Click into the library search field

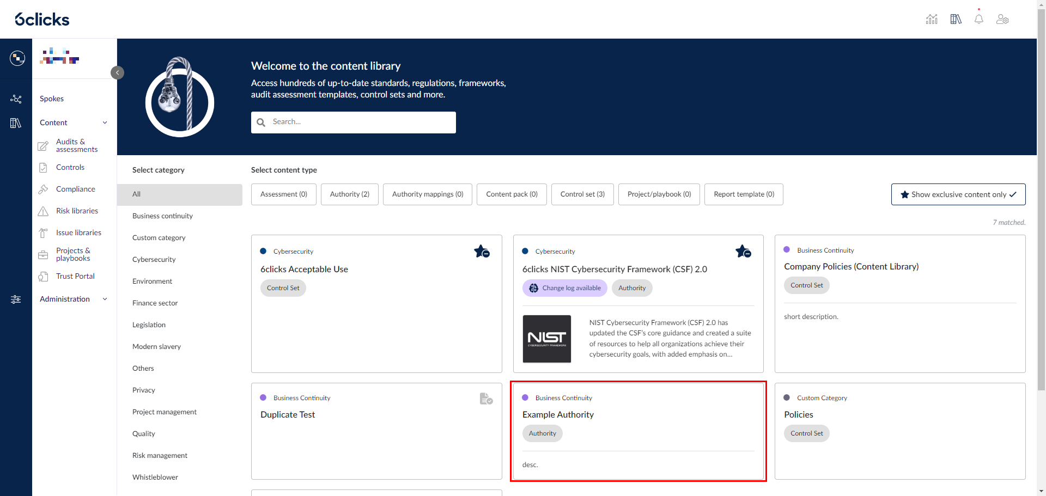point(354,123)
